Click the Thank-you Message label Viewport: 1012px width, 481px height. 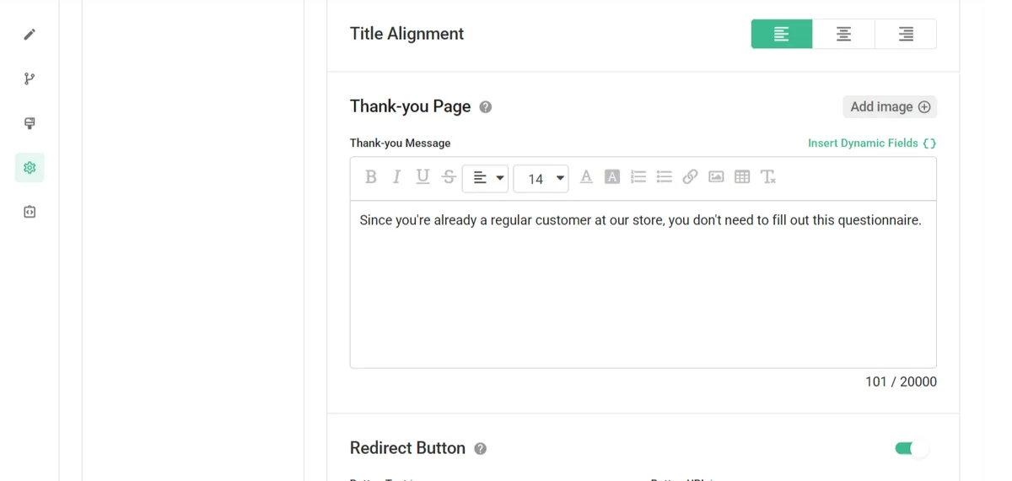click(401, 143)
